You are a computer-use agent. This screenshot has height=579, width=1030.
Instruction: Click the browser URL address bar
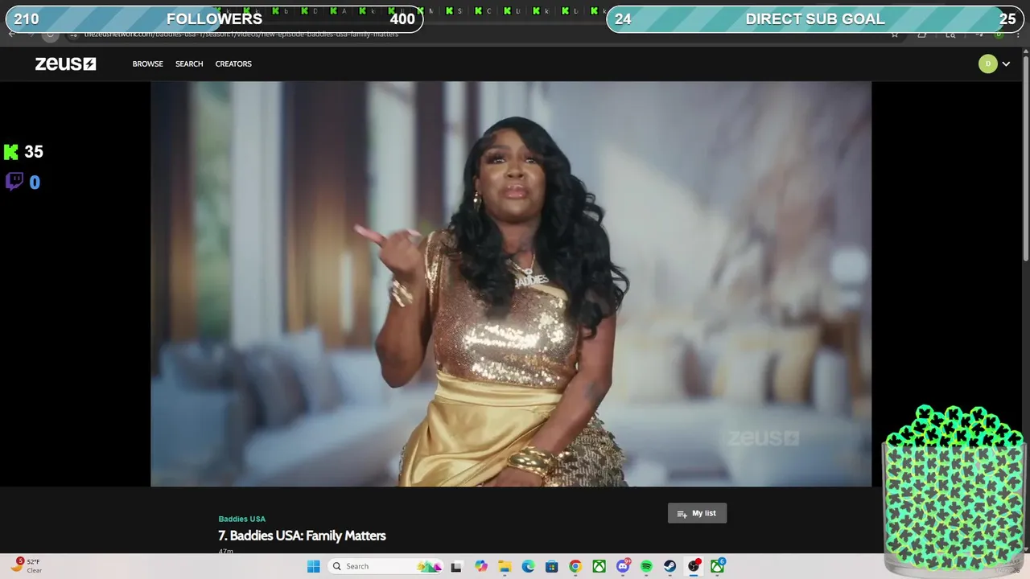pyautogui.click(x=483, y=34)
